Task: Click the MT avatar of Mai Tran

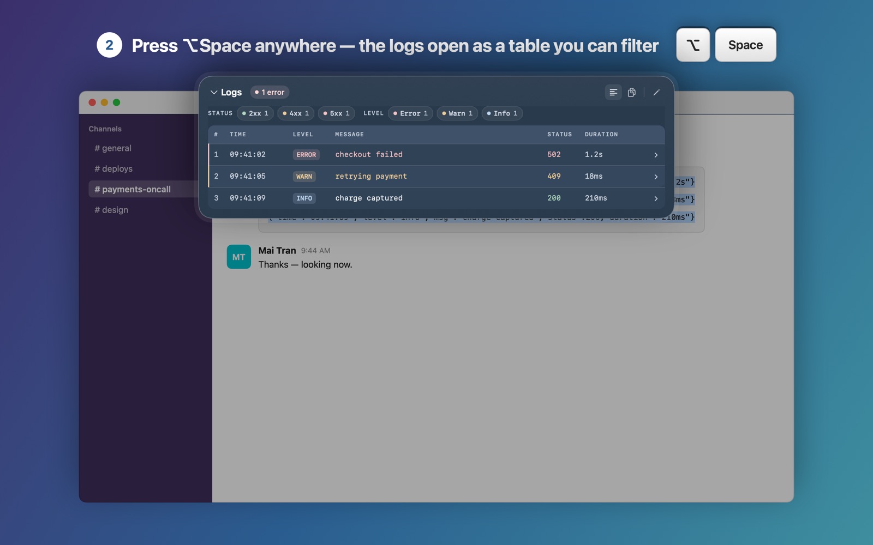Action: [x=239, y=257]
